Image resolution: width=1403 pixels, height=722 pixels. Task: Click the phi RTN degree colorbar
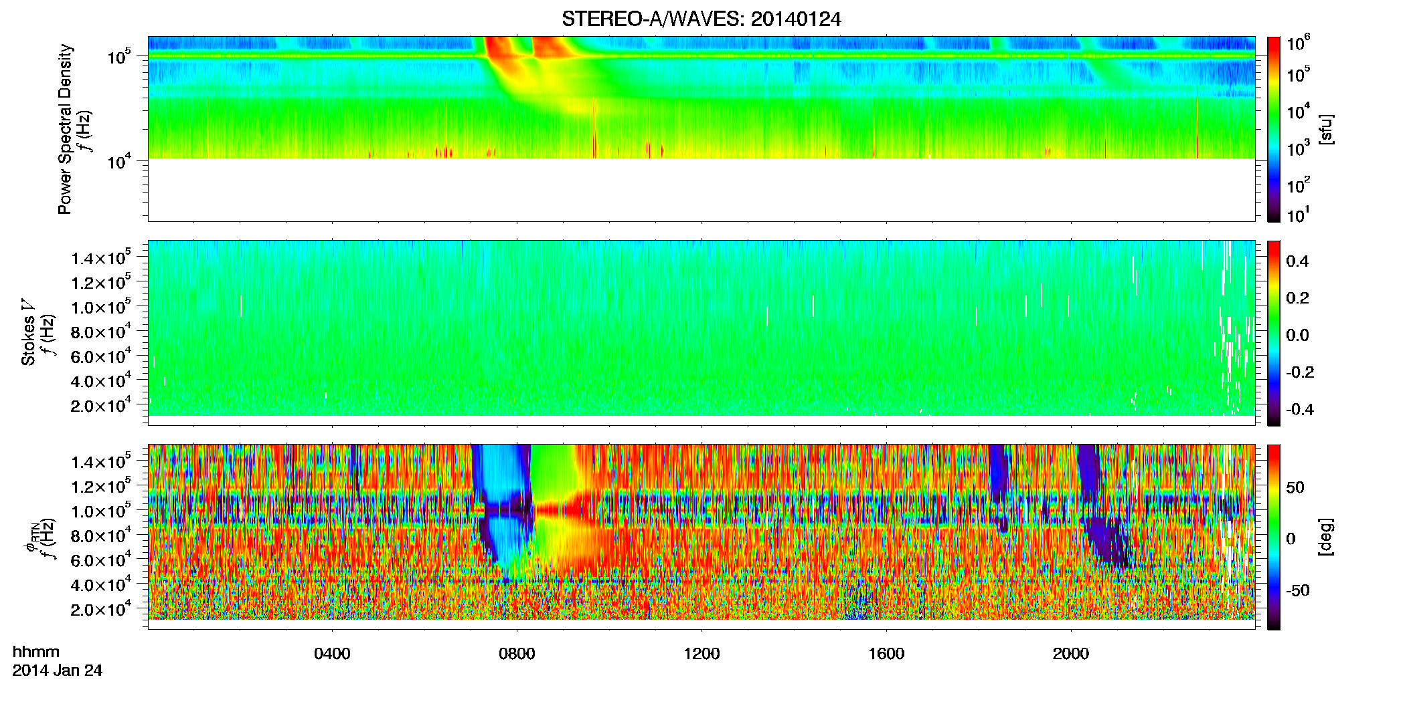tap(1274, 537)
